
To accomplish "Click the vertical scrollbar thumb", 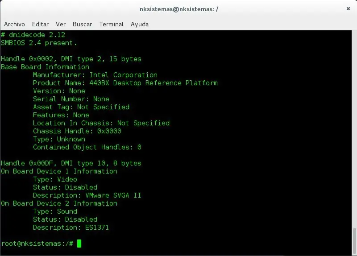I will pos(354,240).
